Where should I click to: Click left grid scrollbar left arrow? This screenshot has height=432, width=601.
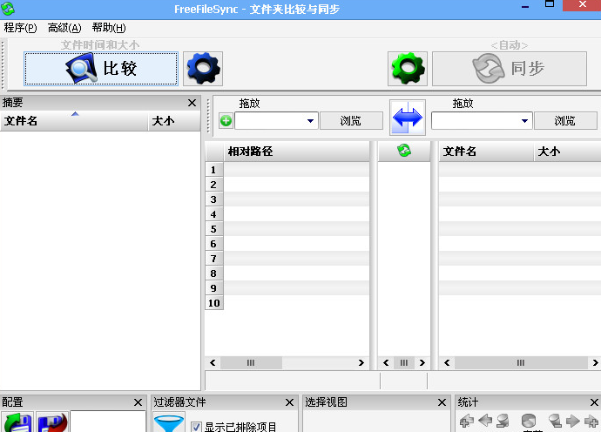(213, 362)
